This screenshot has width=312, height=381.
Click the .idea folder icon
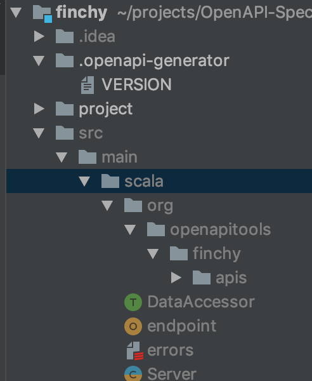point(65,36)
